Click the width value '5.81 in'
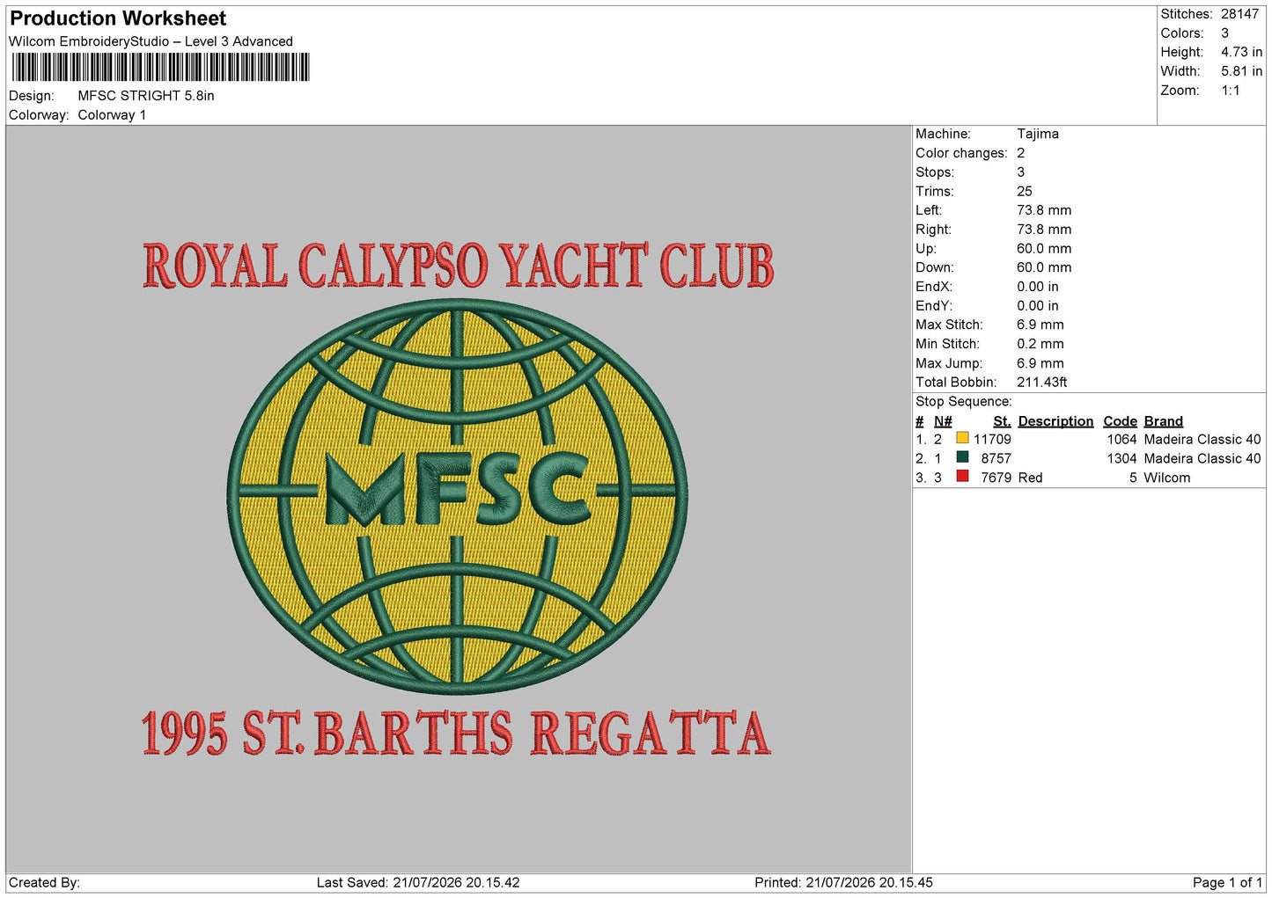The image size is (1272, 898). 1241,71
